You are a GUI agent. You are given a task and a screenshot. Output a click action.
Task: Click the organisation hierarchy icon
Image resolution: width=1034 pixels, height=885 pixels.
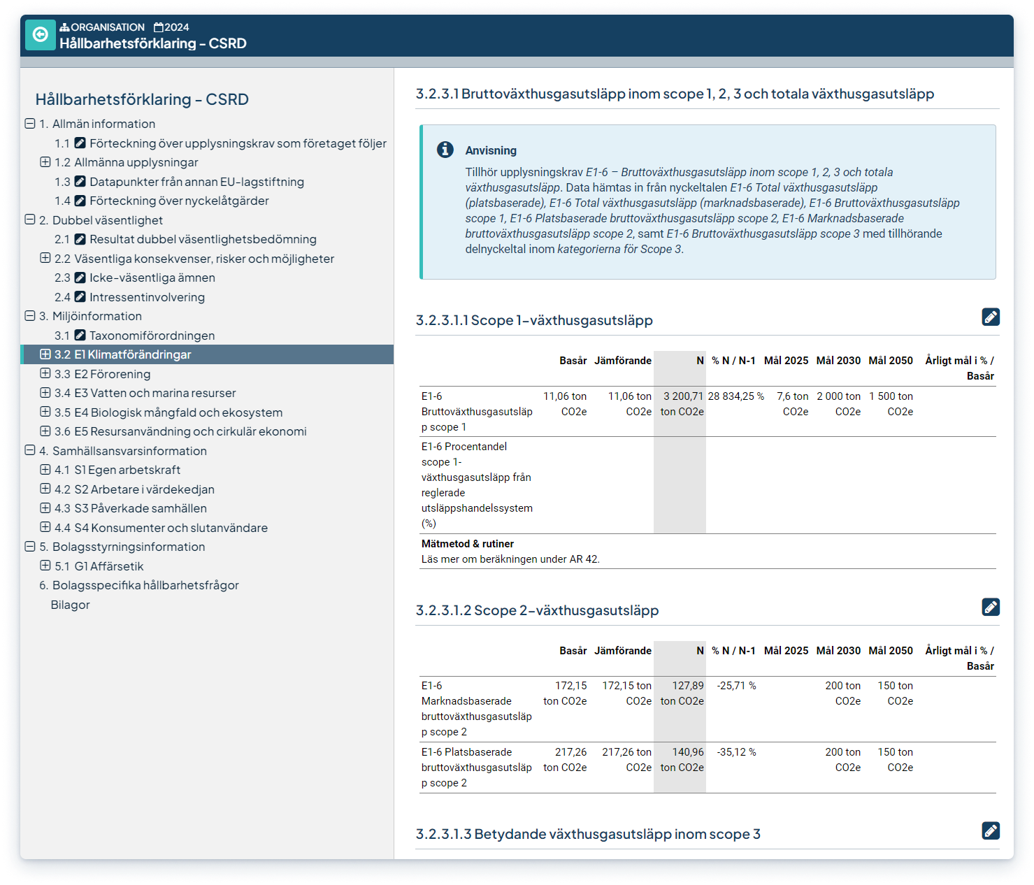pos(64,27)
